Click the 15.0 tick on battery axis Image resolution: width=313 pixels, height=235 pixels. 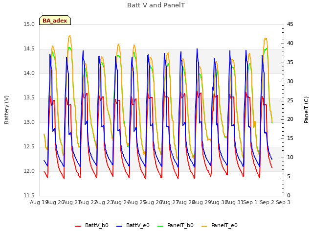(29, 24)
